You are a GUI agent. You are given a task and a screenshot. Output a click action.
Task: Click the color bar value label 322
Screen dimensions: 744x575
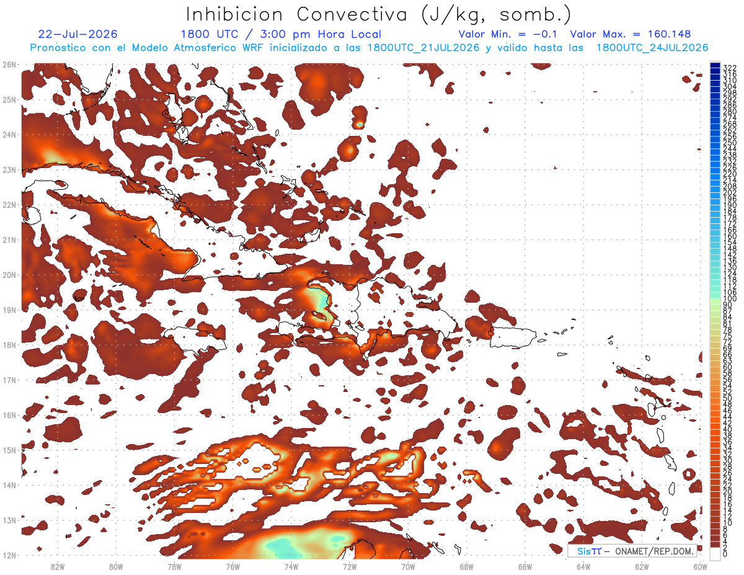(729, 67)
